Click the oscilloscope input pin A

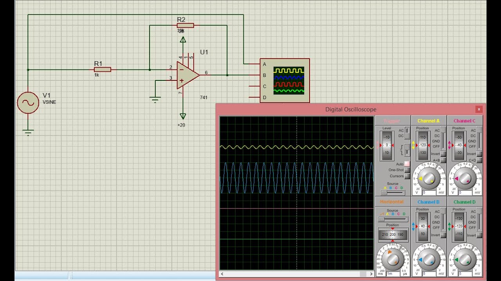click(254, 64)
